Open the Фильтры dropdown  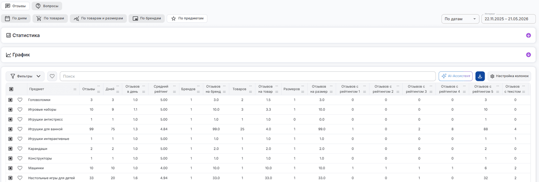[x=25, y=76]
